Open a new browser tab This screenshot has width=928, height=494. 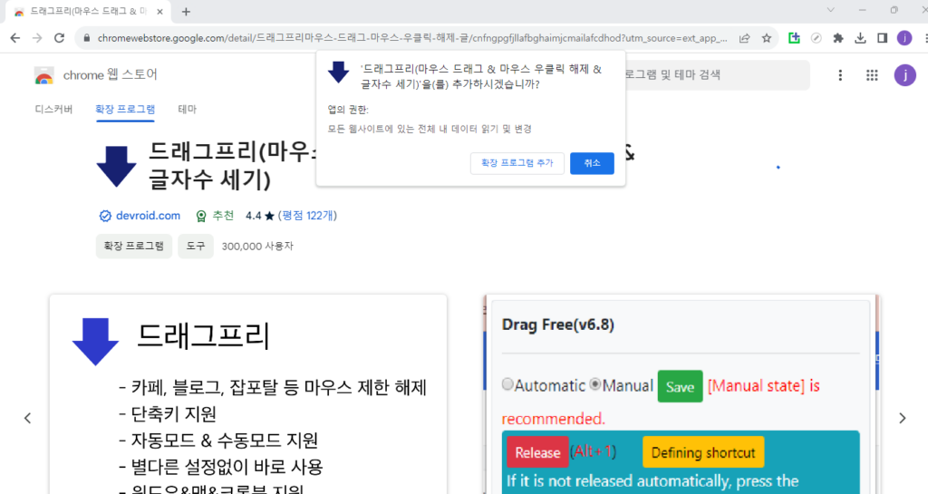coord(186,11)
